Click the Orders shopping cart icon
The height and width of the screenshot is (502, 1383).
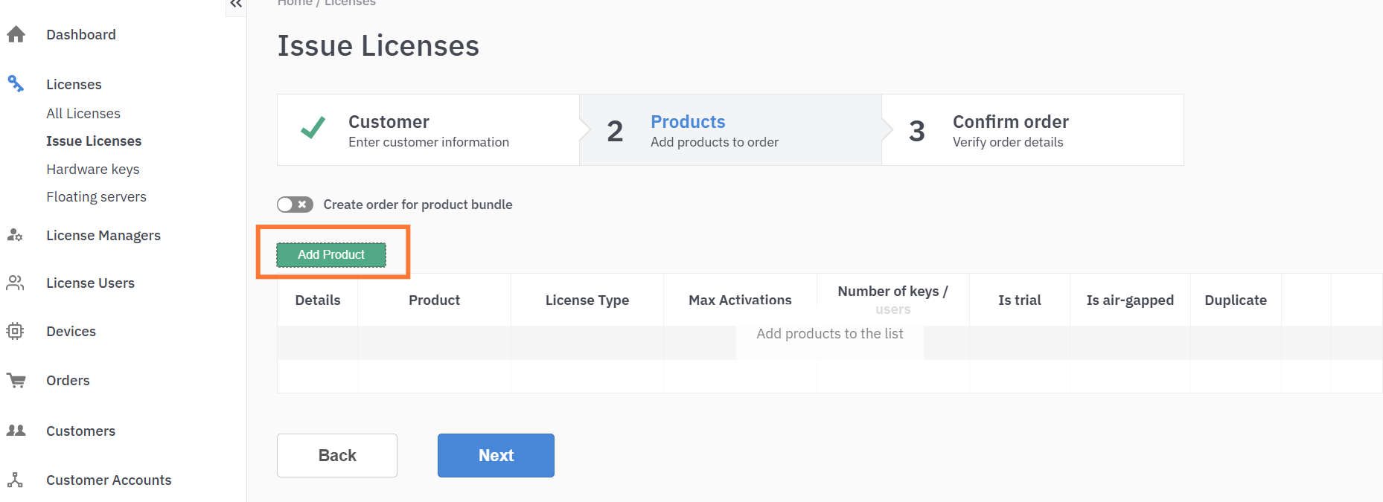tap(16, 380)
